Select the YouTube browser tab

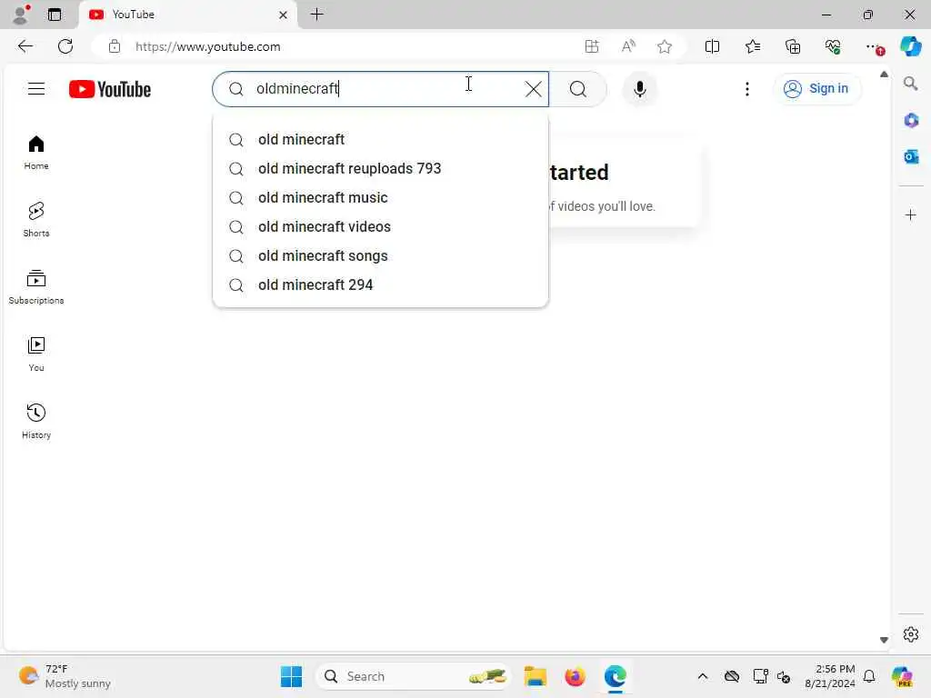[x=187, y=15]
